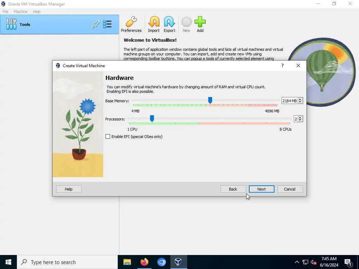Click the Export appliance icon
Image resolution: width=359 pixels, height=269 pixels.
click(169, 24)
